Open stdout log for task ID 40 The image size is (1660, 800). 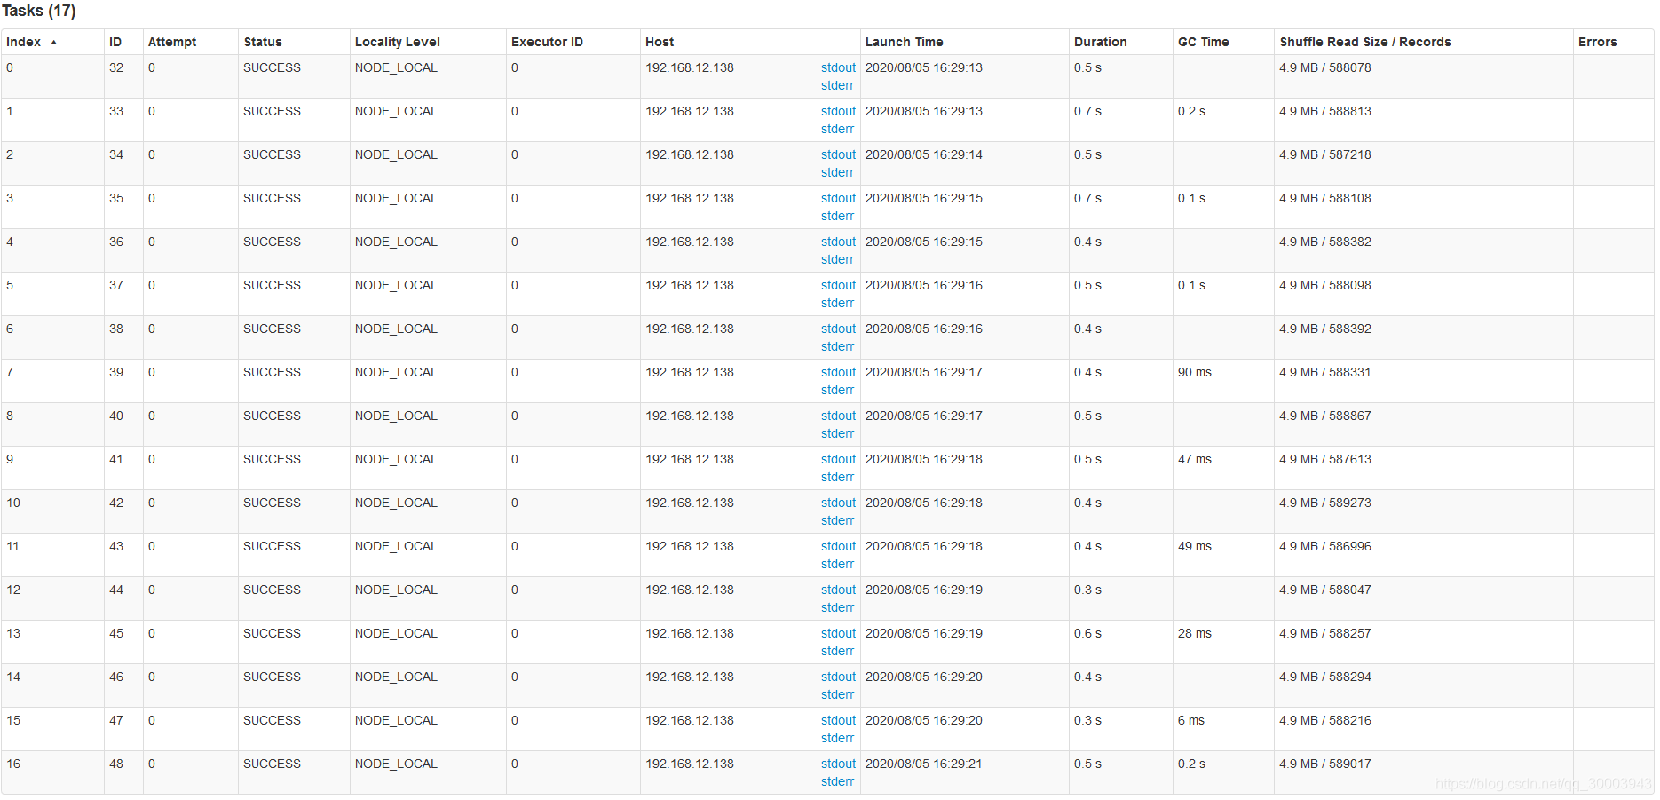(838, 416)
